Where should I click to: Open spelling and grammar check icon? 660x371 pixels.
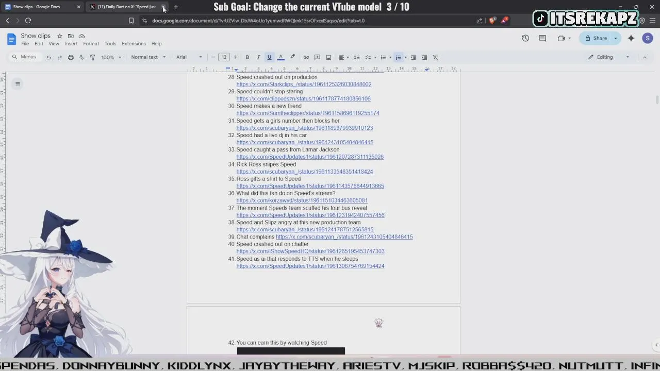(x=81, y=57)
